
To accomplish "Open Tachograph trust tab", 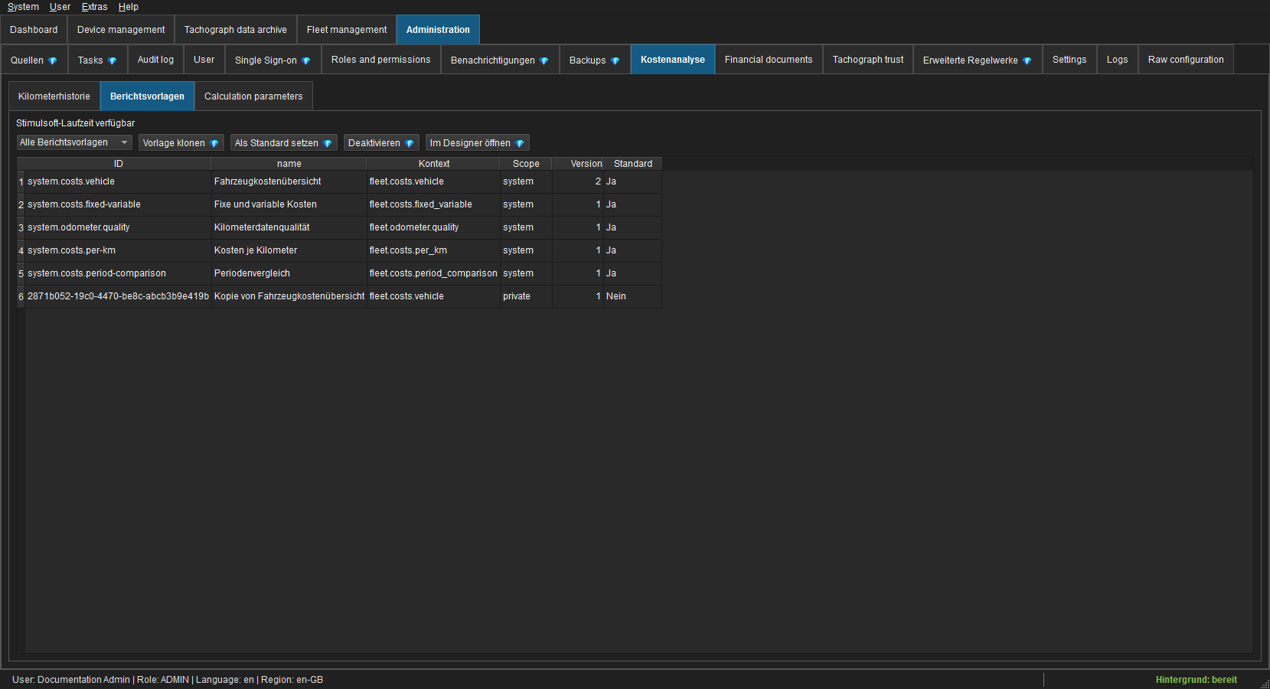I will pyautogui.click(x=868, y=60).
